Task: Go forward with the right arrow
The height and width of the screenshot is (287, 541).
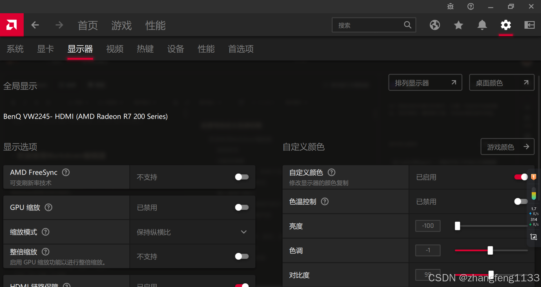Action: coord(59,25)
